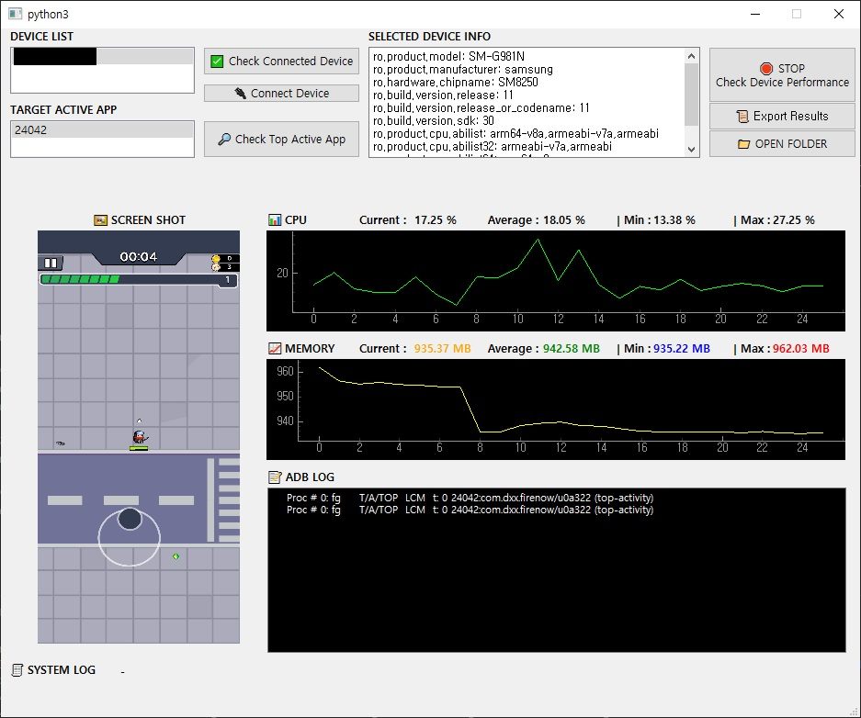Click the ADB LOG notepad icon

click(275, 477)
